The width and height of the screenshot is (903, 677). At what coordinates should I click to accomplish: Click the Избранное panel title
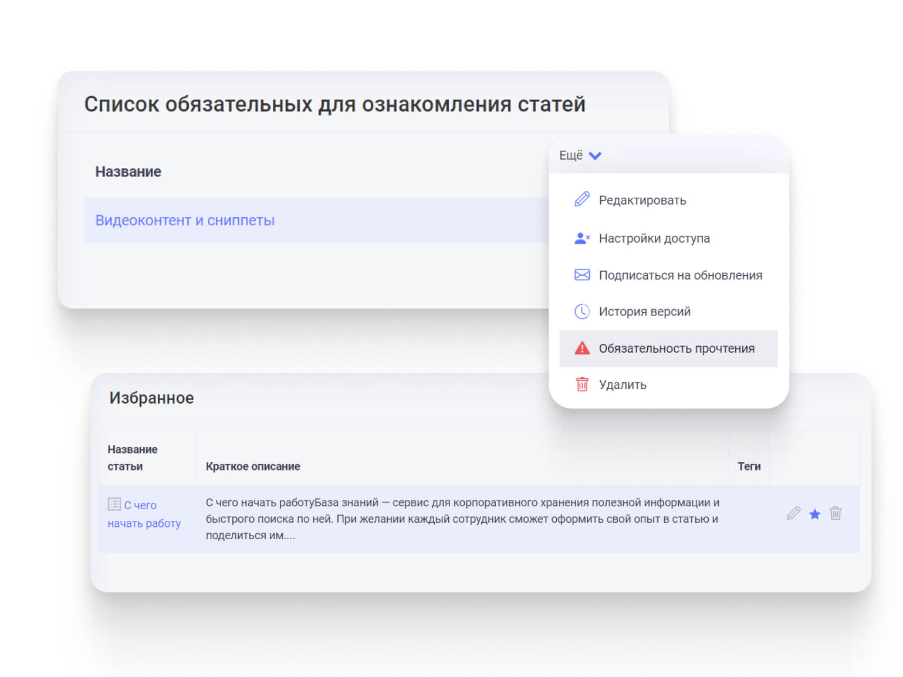point(151,398)
